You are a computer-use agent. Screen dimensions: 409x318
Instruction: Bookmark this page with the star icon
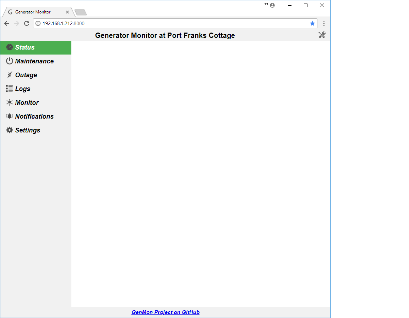pos(312,23)
